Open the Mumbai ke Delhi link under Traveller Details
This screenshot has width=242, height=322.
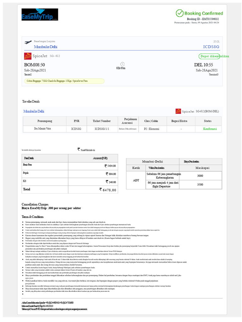coord(34,111)
